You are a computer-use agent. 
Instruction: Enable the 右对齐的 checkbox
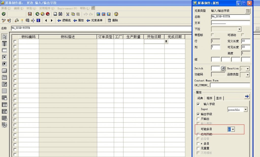pyautogui.click(x=198, y=134)
